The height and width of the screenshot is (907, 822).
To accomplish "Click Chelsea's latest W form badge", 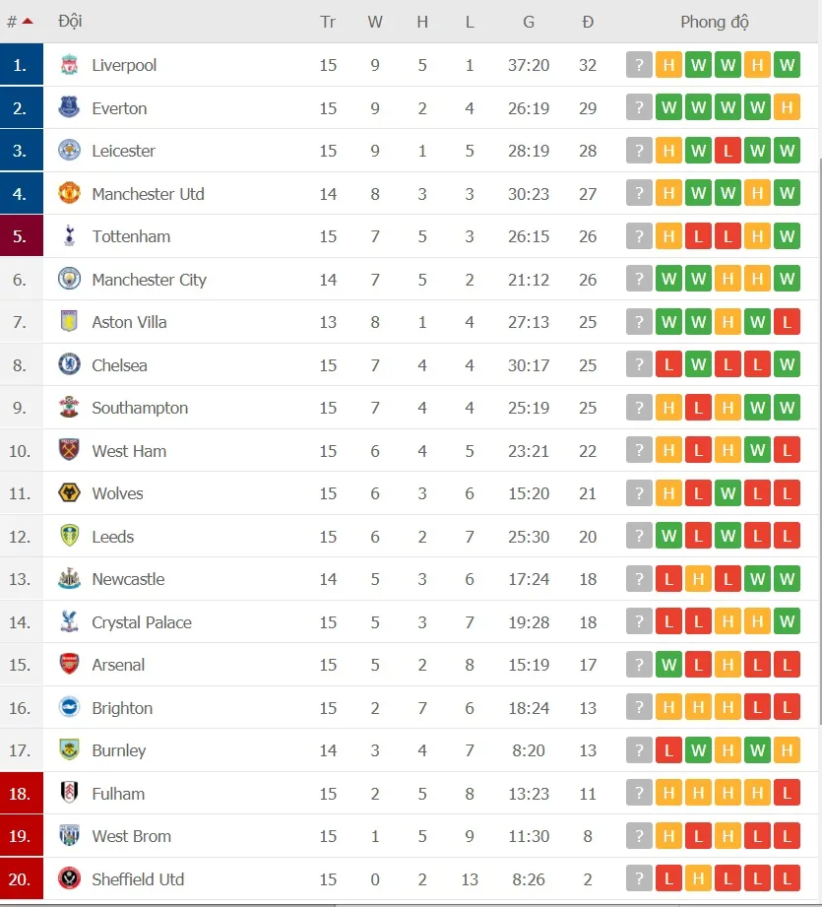I will (787, 364).
